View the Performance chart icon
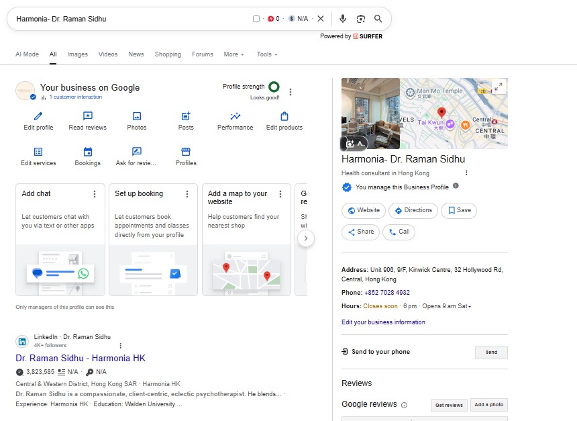Viewport: 577px width, 421px height. pyautogui.click(x=235, y=116)
